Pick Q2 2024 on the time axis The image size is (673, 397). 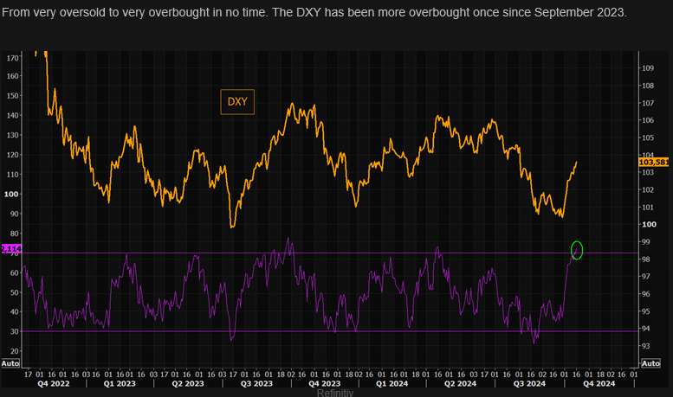[460, 381]
